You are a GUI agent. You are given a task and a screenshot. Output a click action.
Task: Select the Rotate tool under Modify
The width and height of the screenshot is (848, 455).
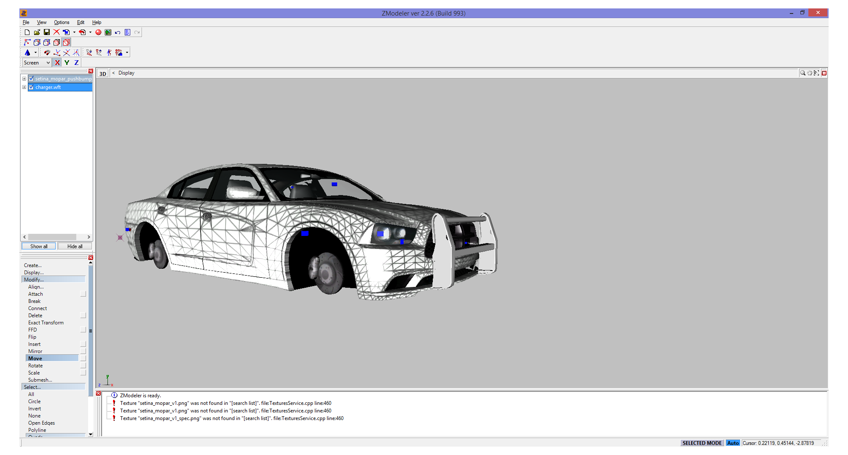[35, 366]
